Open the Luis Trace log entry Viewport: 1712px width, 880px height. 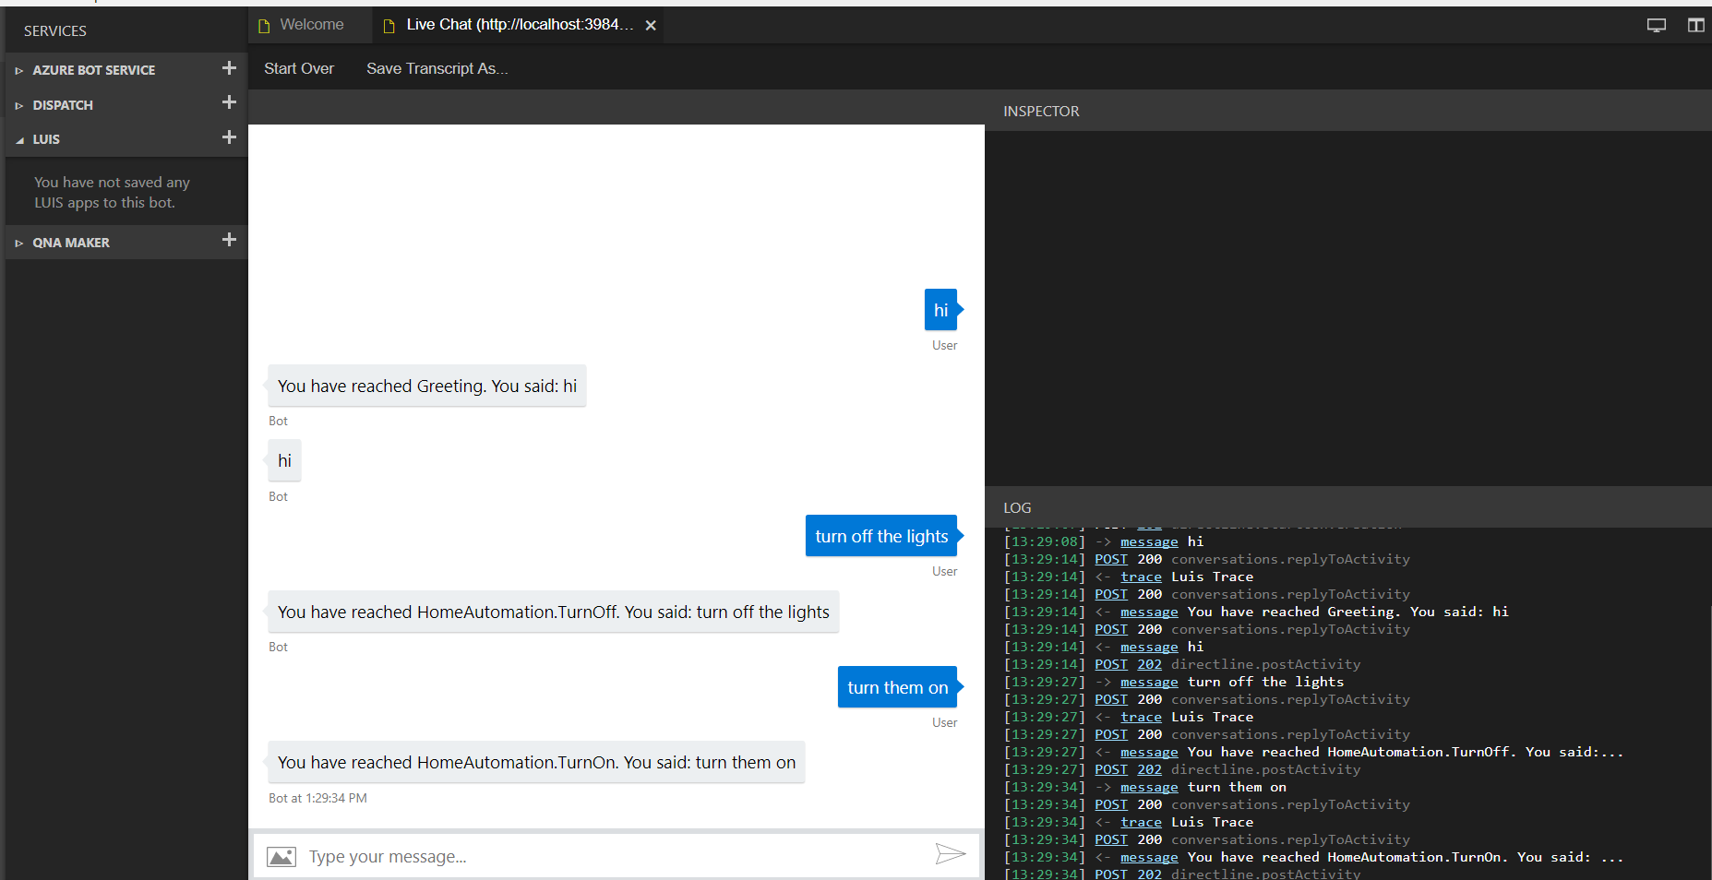(x=1141, y=576)
